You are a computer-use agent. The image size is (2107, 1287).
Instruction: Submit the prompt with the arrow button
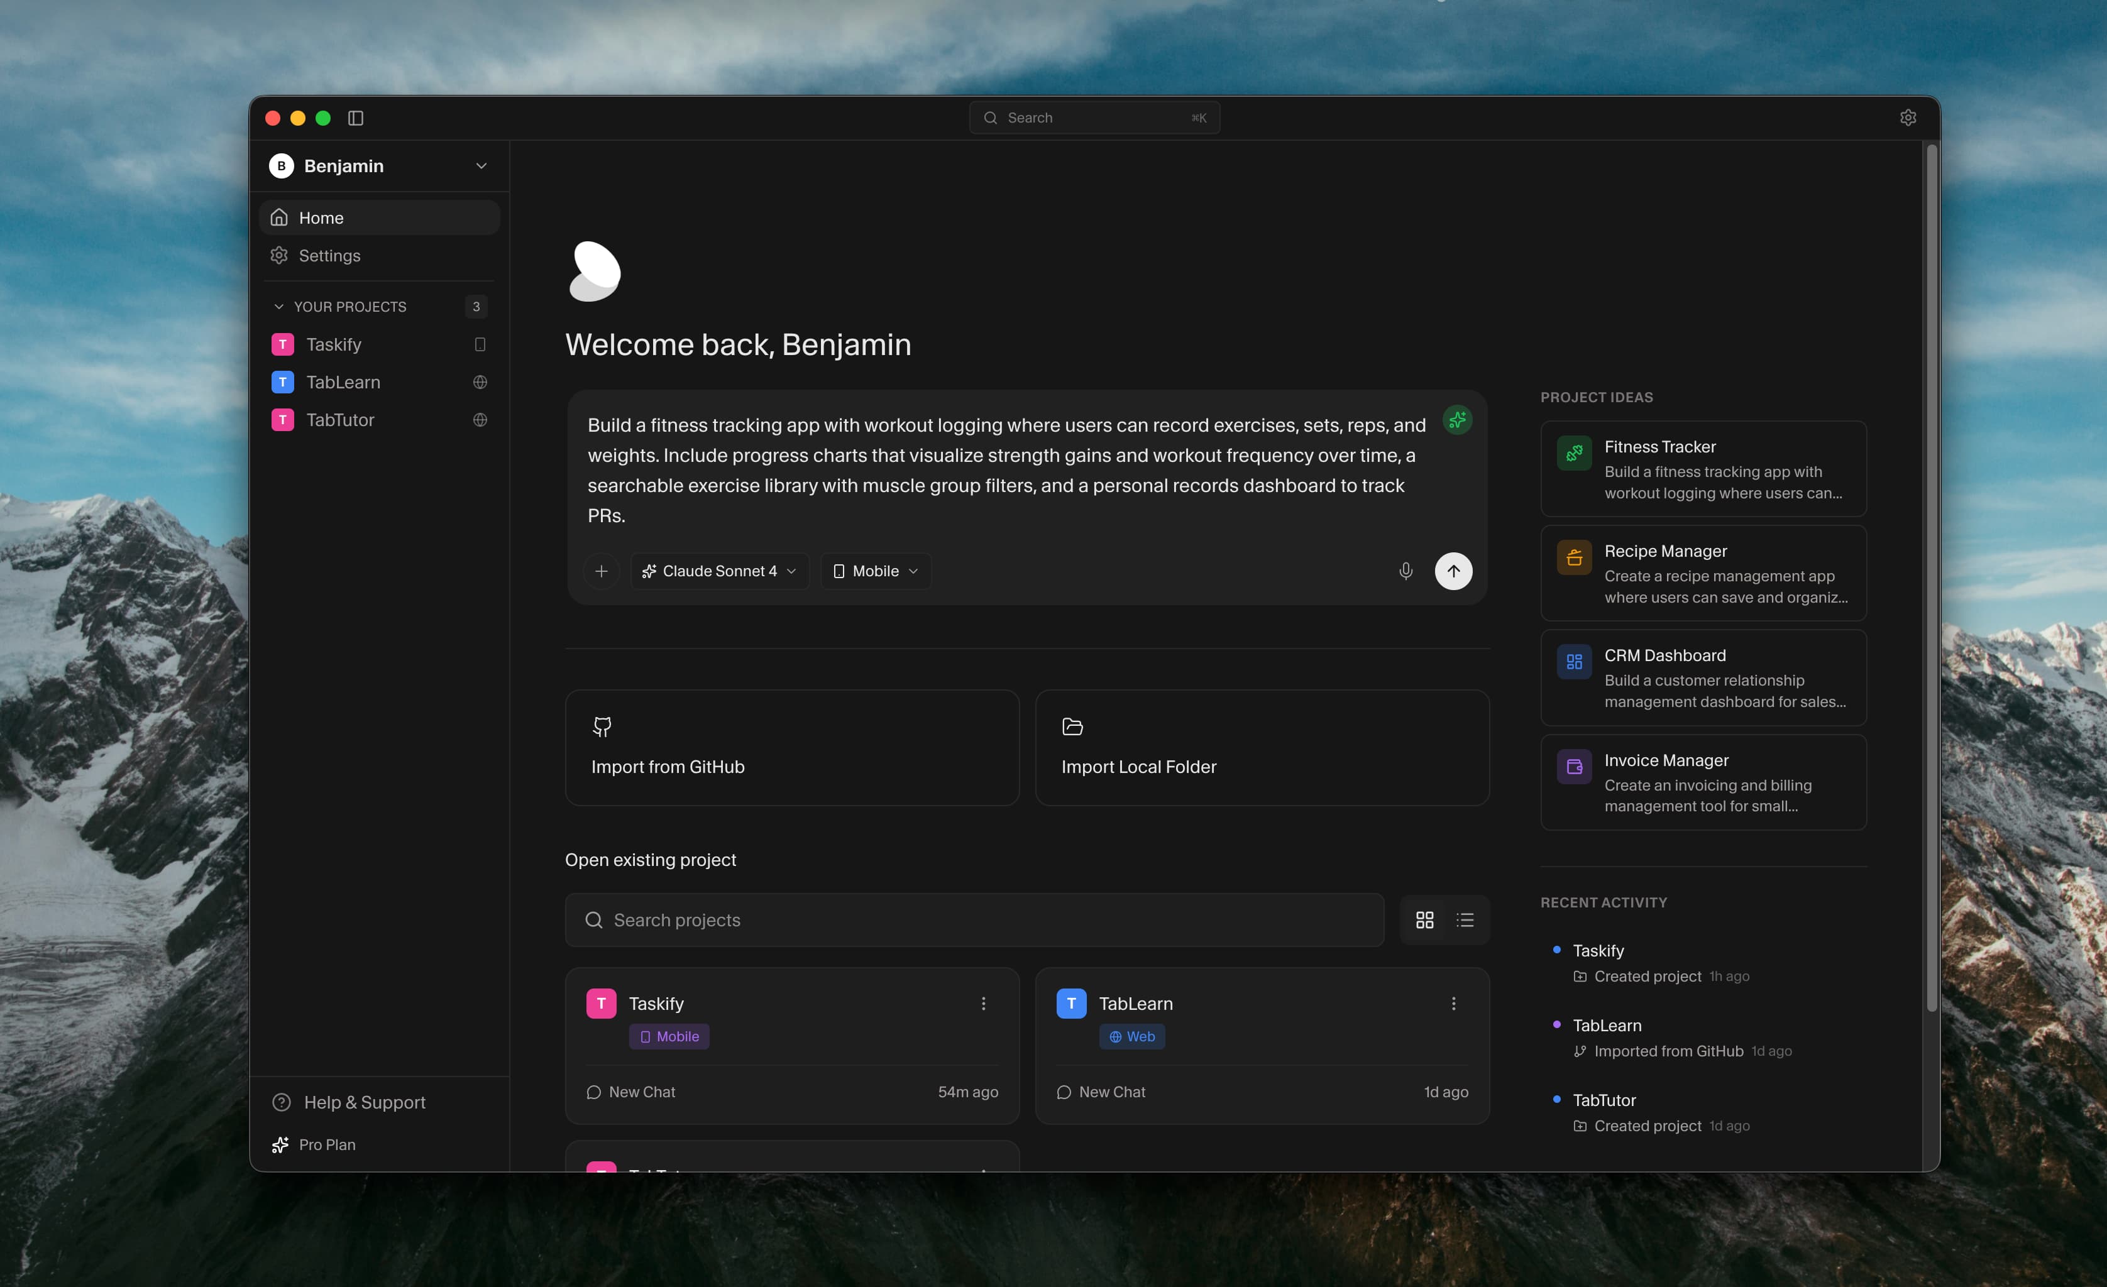point(1454,571)
